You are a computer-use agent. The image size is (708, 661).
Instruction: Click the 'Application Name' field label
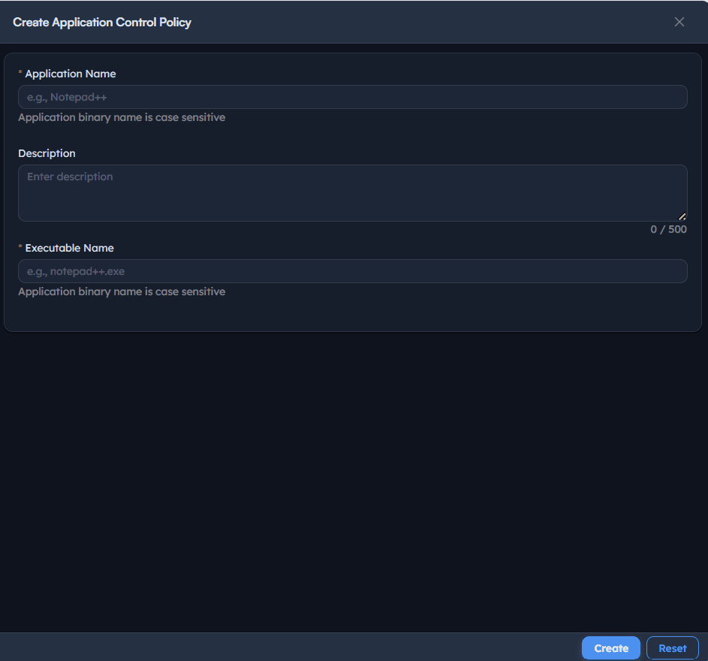71,74
